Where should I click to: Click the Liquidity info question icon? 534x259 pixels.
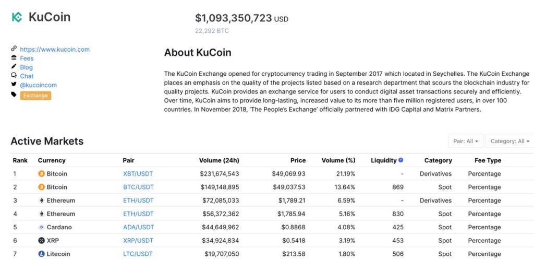401,160
